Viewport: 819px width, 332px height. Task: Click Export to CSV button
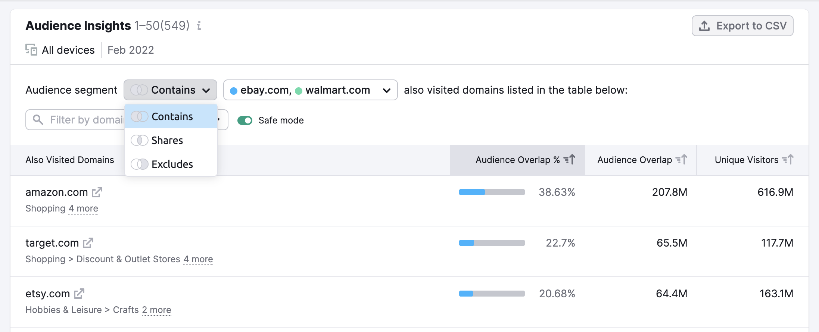[742, 26]
